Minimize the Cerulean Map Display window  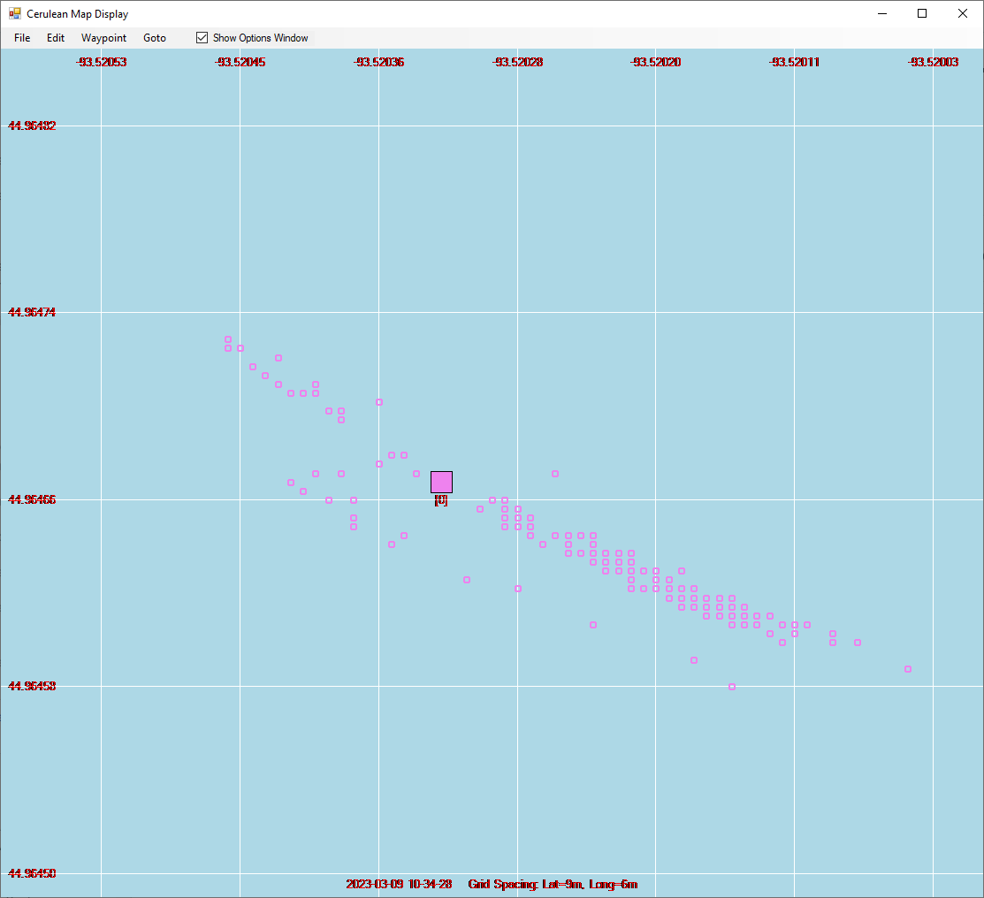(x=882, y=13)
